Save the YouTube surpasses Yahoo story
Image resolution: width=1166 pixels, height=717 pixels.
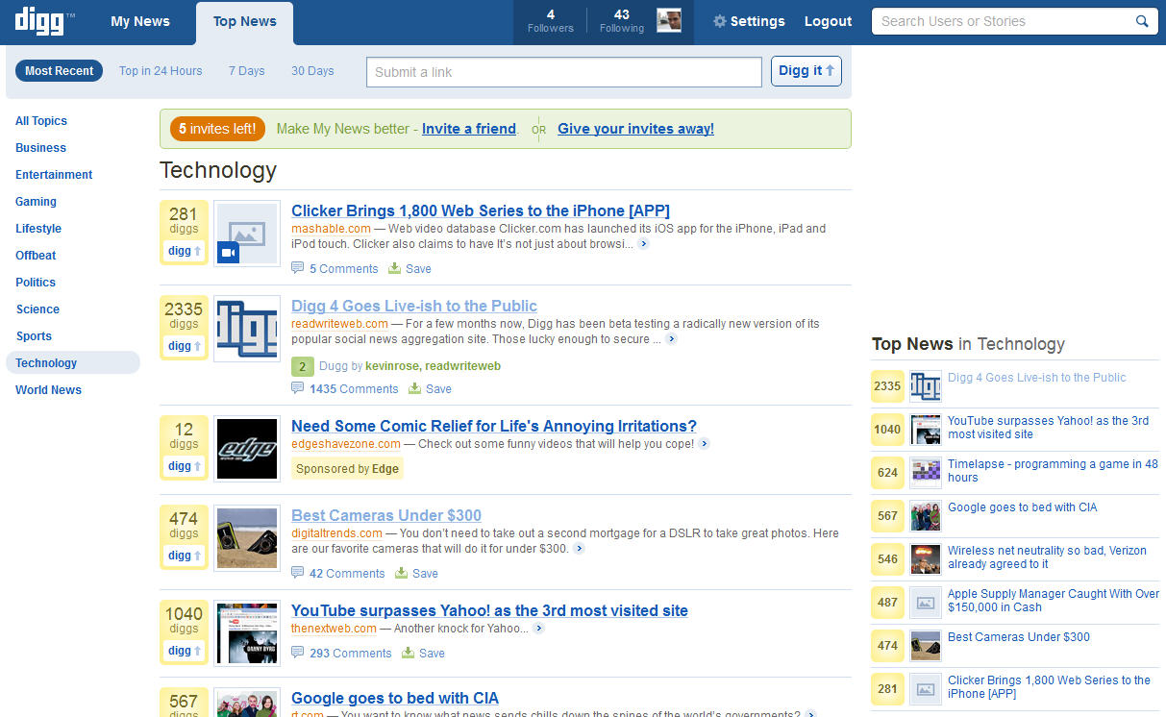(x=424, y=654)
